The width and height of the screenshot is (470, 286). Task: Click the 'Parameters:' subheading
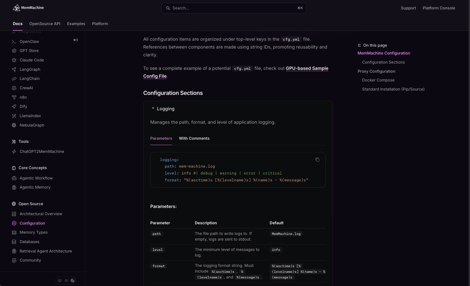(x=163, y=206)
